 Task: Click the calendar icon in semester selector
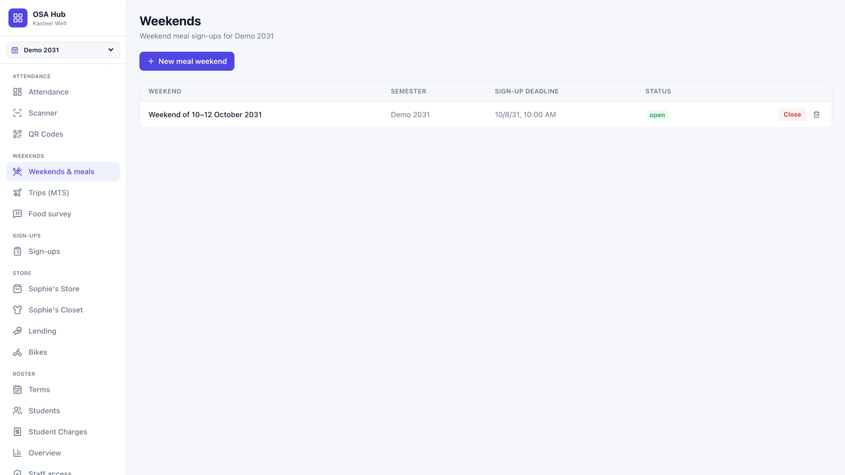pos(15,50)
